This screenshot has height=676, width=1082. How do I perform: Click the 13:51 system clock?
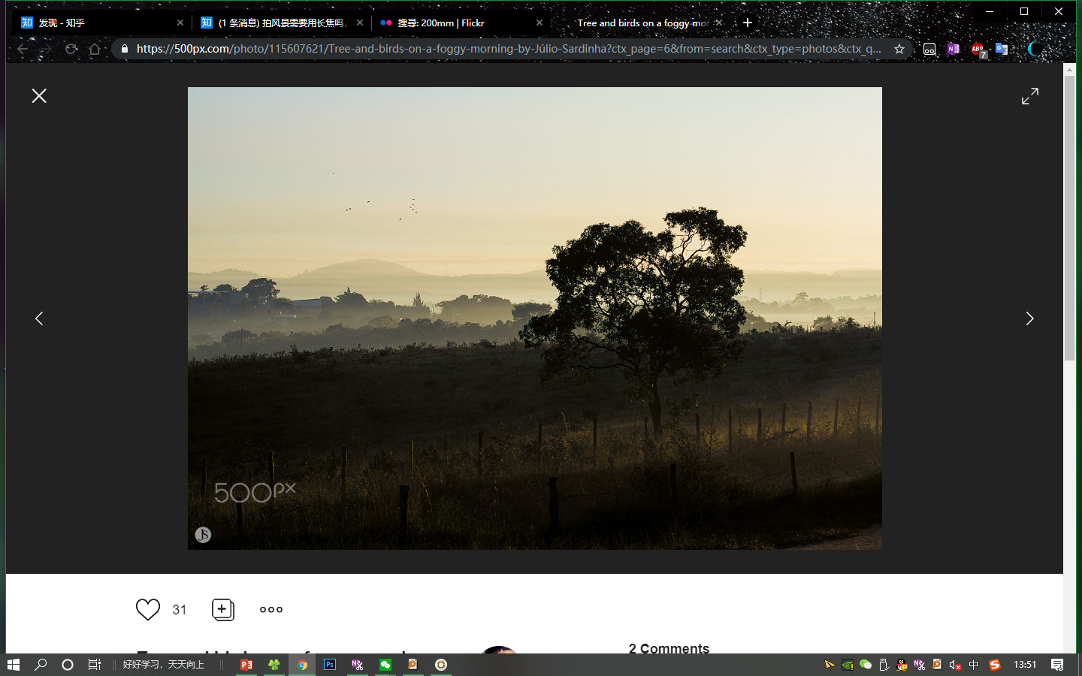1025,665
